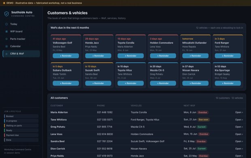
Task: Open Maria Alderton's customer record
Action: pyautogui.click(x=239, y=112)
